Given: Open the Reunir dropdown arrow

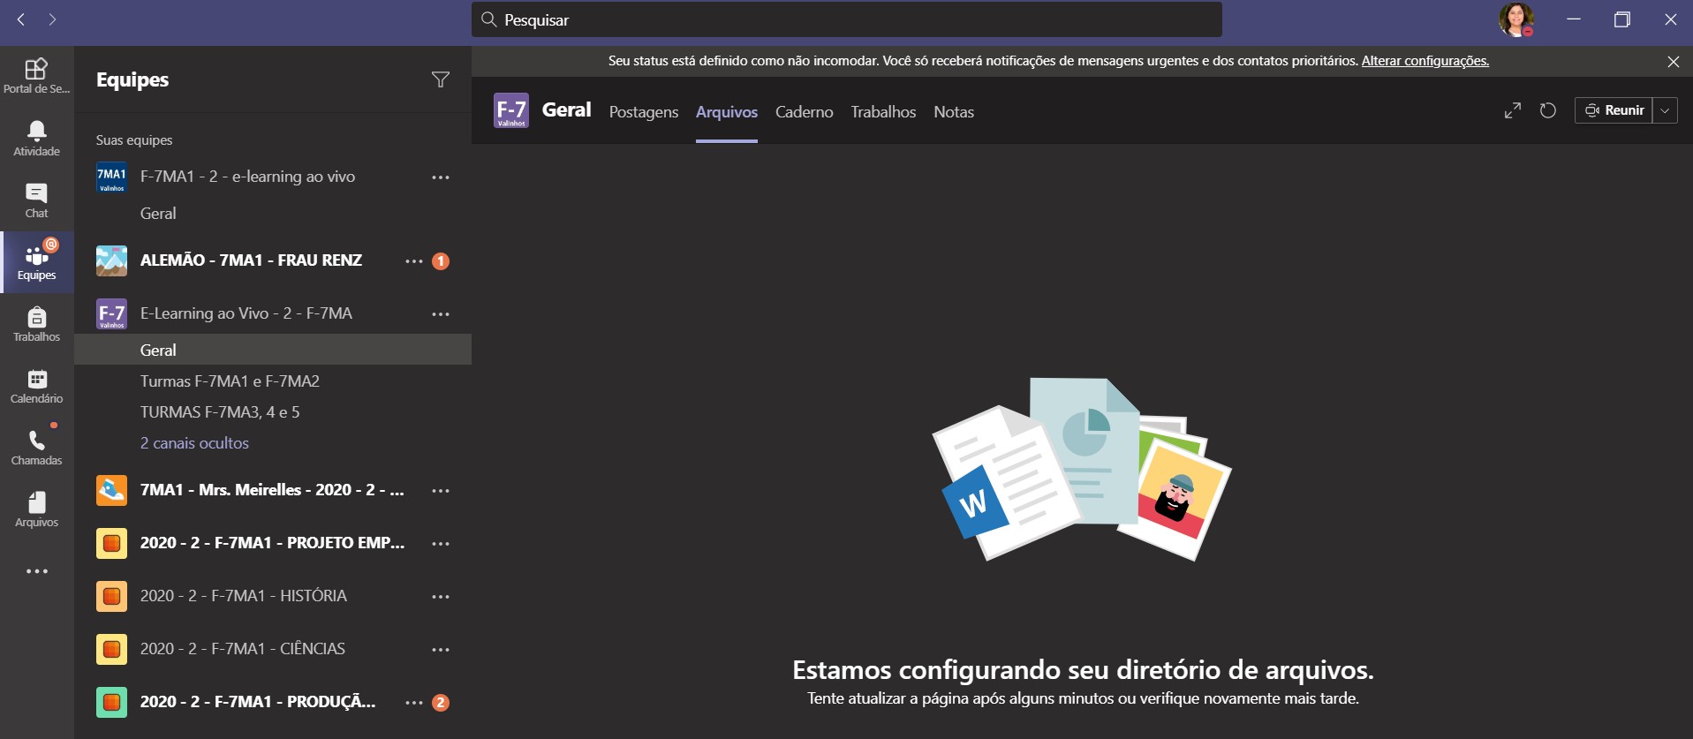Looking at the screenshot, I should tap(1665, 110).
